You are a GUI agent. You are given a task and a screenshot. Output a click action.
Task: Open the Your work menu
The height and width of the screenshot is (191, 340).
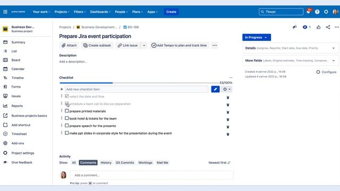click(x=41, y=12)
